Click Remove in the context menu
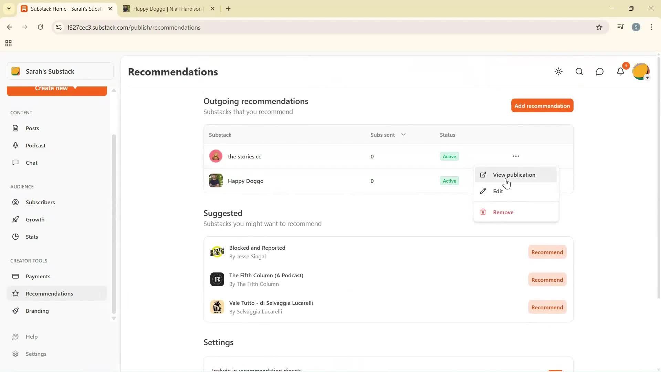 tap(503, 212)
